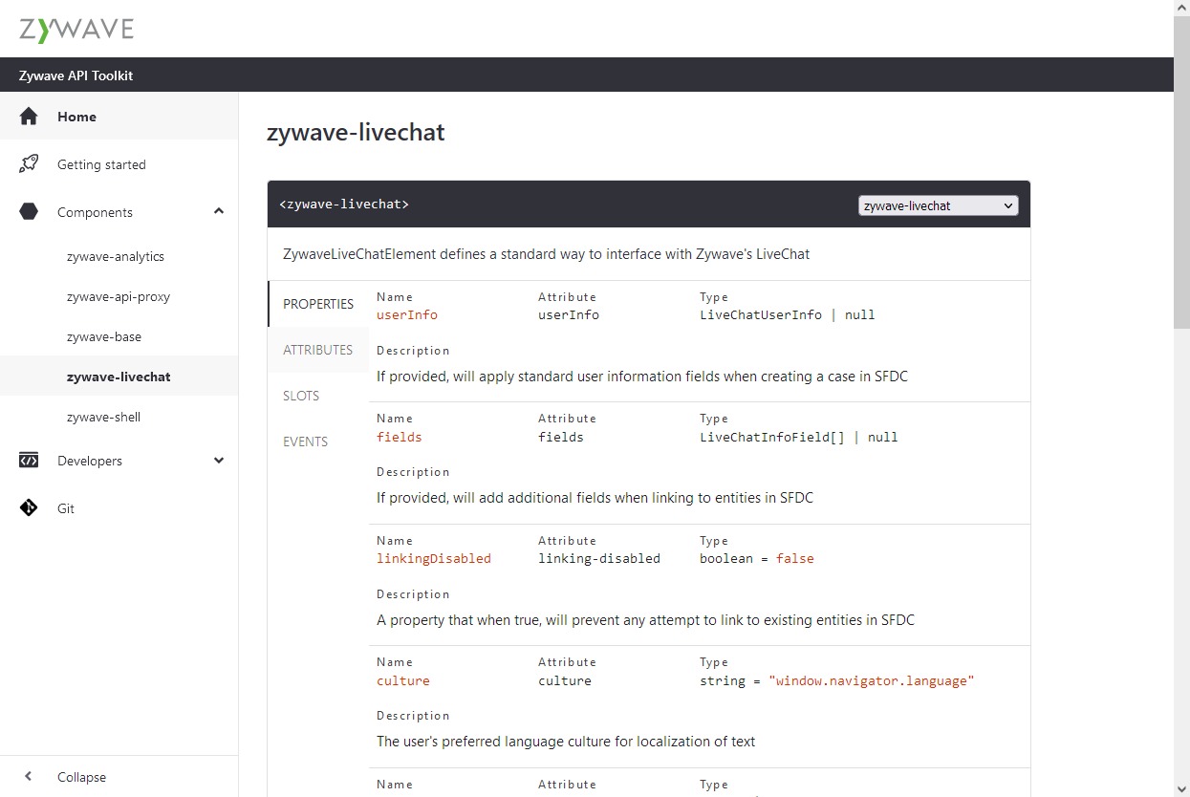Viewport: 1190px width, 797px height.
Task: Switch to the SLOTS tab
Action: pos(318,396)
